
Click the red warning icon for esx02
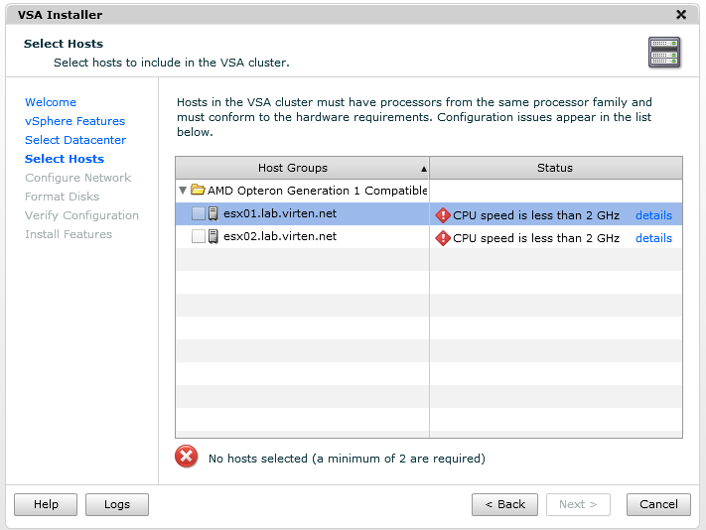point(443,238)
